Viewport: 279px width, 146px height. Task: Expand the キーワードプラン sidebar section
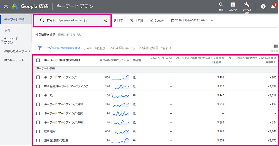coord(2,41)
